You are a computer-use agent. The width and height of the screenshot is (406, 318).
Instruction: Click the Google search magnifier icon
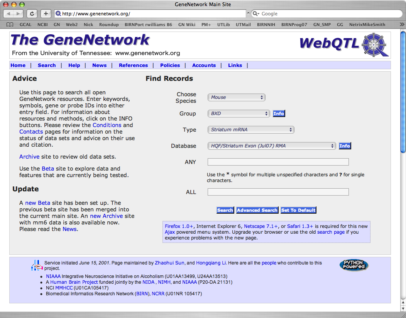click(x=256, y=13)
